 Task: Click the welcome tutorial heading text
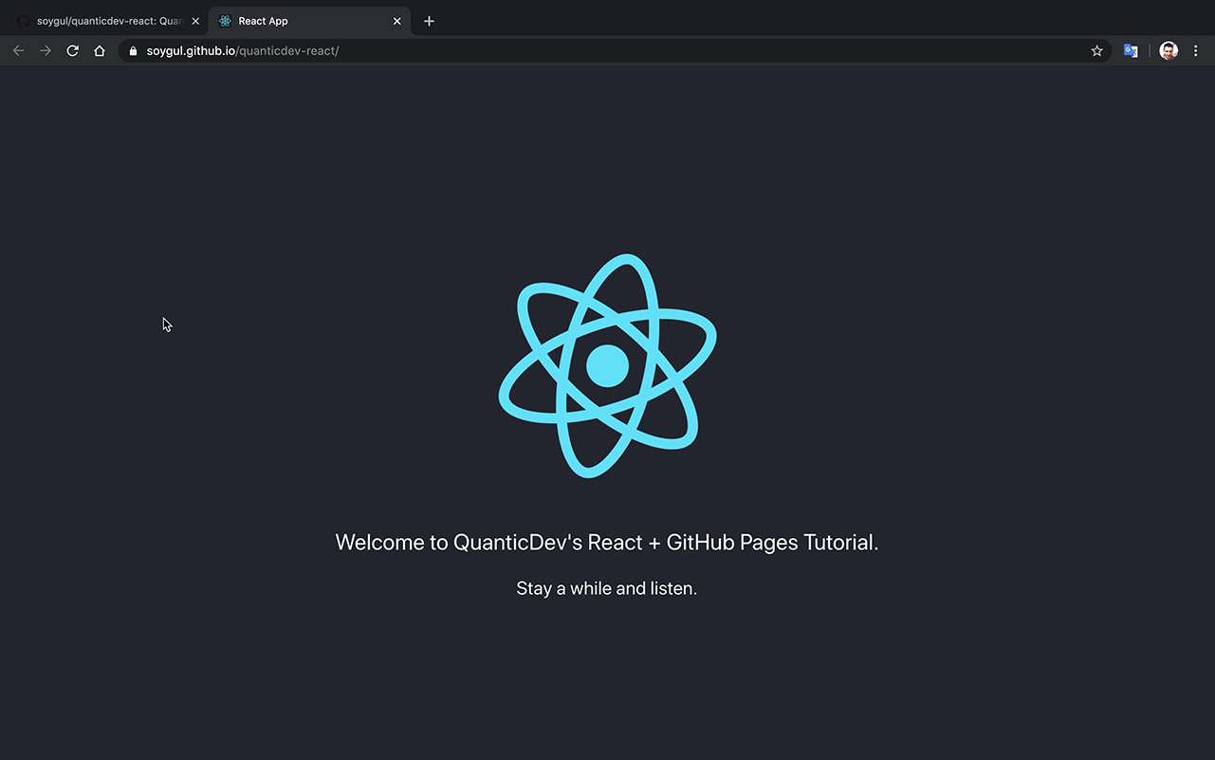click(x=606, y=542)
